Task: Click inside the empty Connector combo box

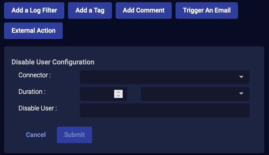Action: click(159, 77)
